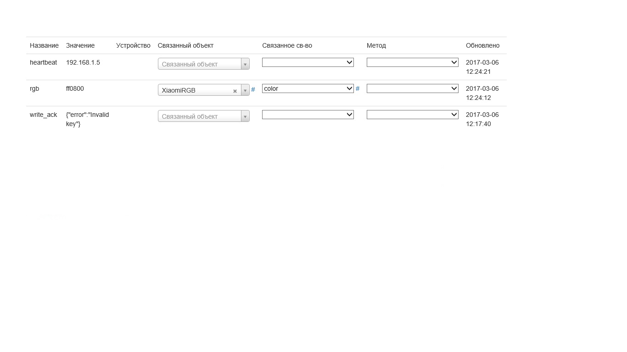Screen dimensions: 627x352
Task: Click the Обновлено column header
Action: pos(482,45)
